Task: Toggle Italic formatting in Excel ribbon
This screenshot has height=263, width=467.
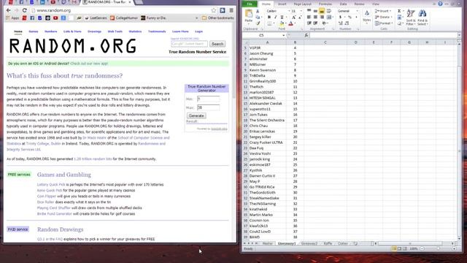Action: point(276,17)
